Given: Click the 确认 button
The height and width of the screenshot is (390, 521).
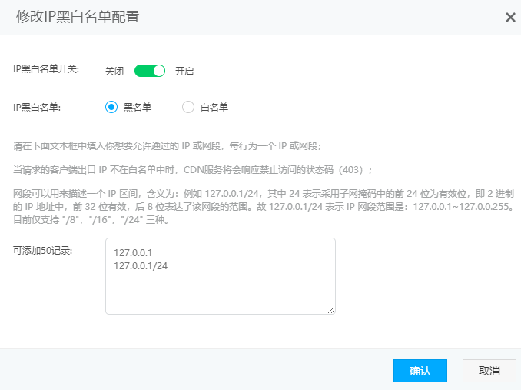Looking at the screenshot, I should (x=420, y=371).
